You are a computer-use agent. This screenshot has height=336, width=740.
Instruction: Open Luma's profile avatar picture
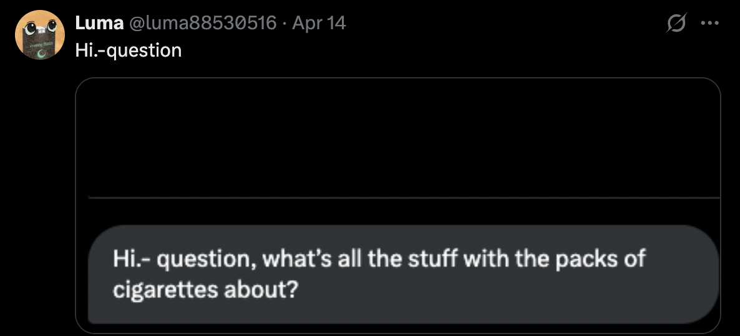coord(40,35)
